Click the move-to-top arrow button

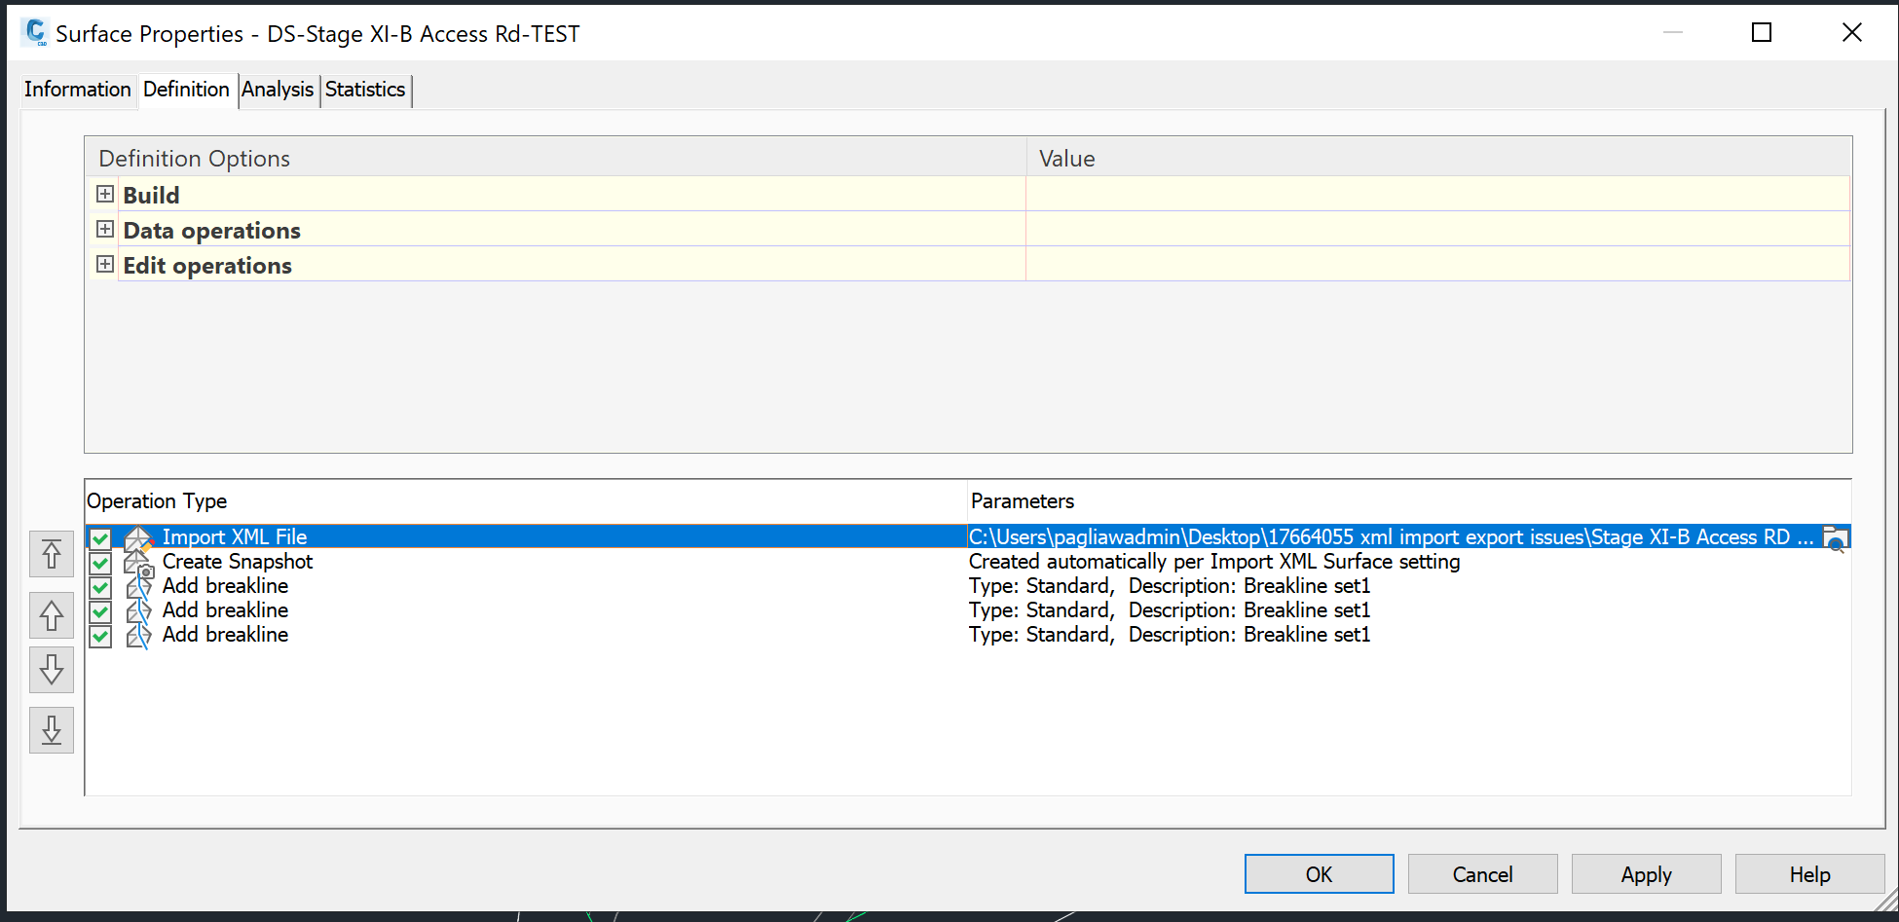pyautogui.click(x=52, y=554)
